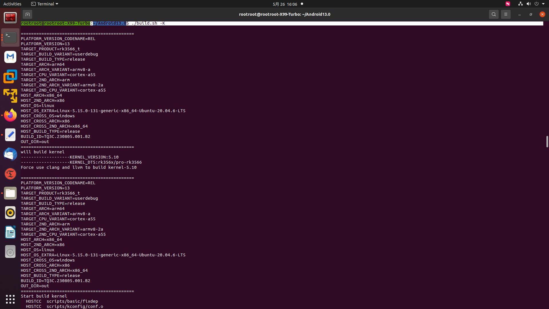Viewport: 549px width, 309px height.
Task: Open Rhythmbox music player from dock
Action: tap(10, 213)
